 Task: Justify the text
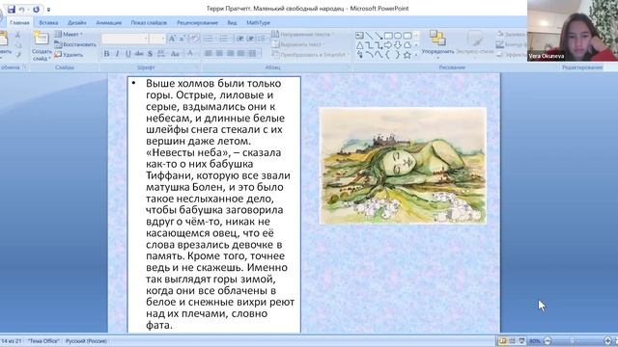pyautogui.click(x=240, y=54)
